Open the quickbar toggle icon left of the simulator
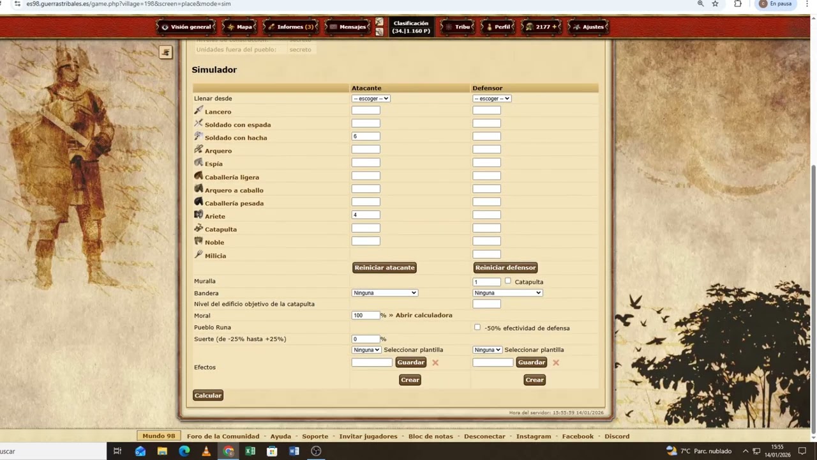 pyautogui.click(x=165, y=52)
